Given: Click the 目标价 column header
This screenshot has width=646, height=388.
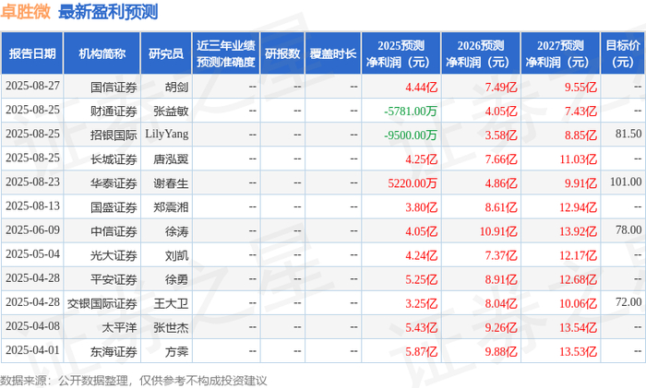Looking at the screenshot, I should [x=623, y=53].
